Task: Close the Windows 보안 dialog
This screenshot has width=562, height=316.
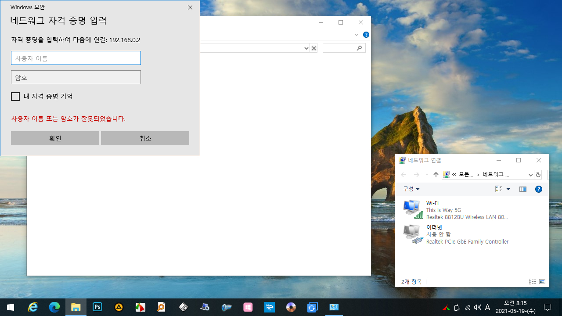Action: (x=190, y=7)
